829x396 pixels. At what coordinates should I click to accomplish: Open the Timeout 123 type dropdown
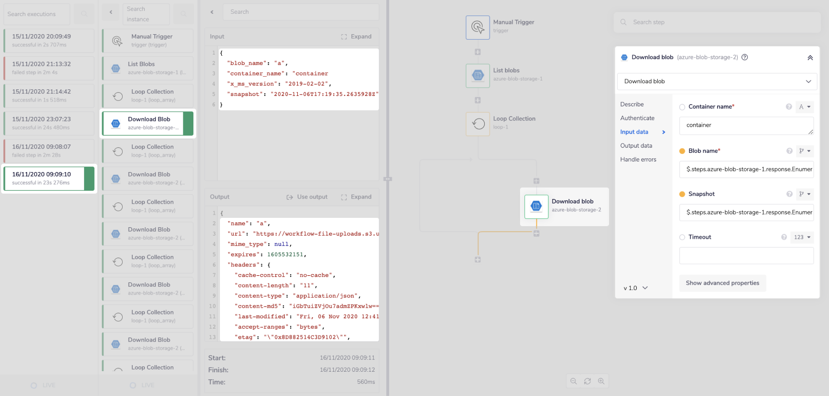click(x=802, y=237)
